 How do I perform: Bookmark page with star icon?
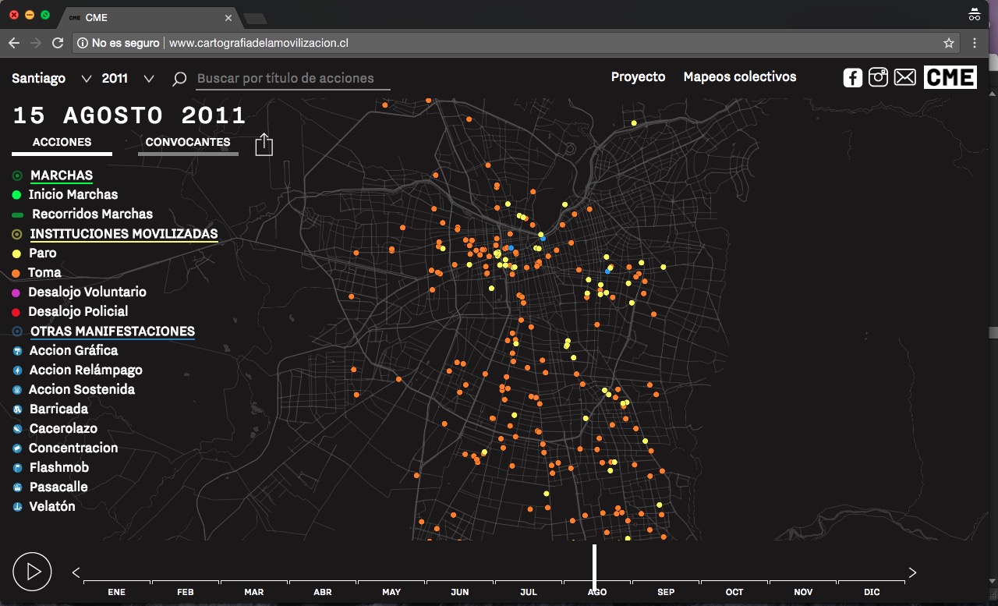(x=949, y=43)
